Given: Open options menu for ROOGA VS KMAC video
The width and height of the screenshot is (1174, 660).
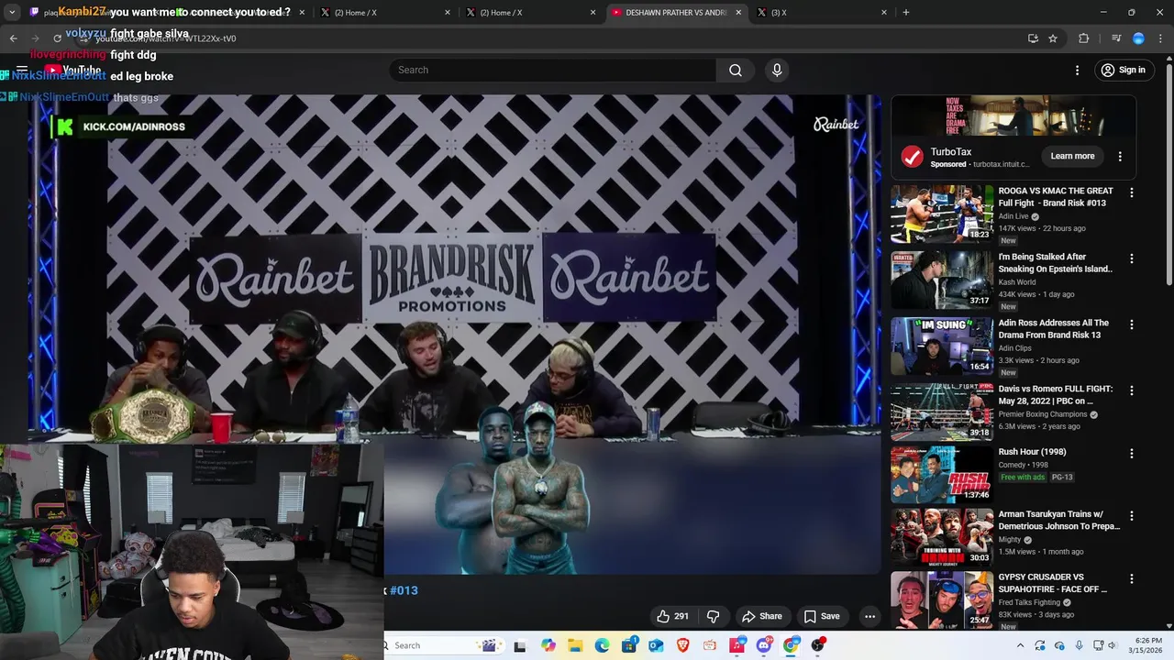Looking at the screenshot, I should pos(1132,192).
